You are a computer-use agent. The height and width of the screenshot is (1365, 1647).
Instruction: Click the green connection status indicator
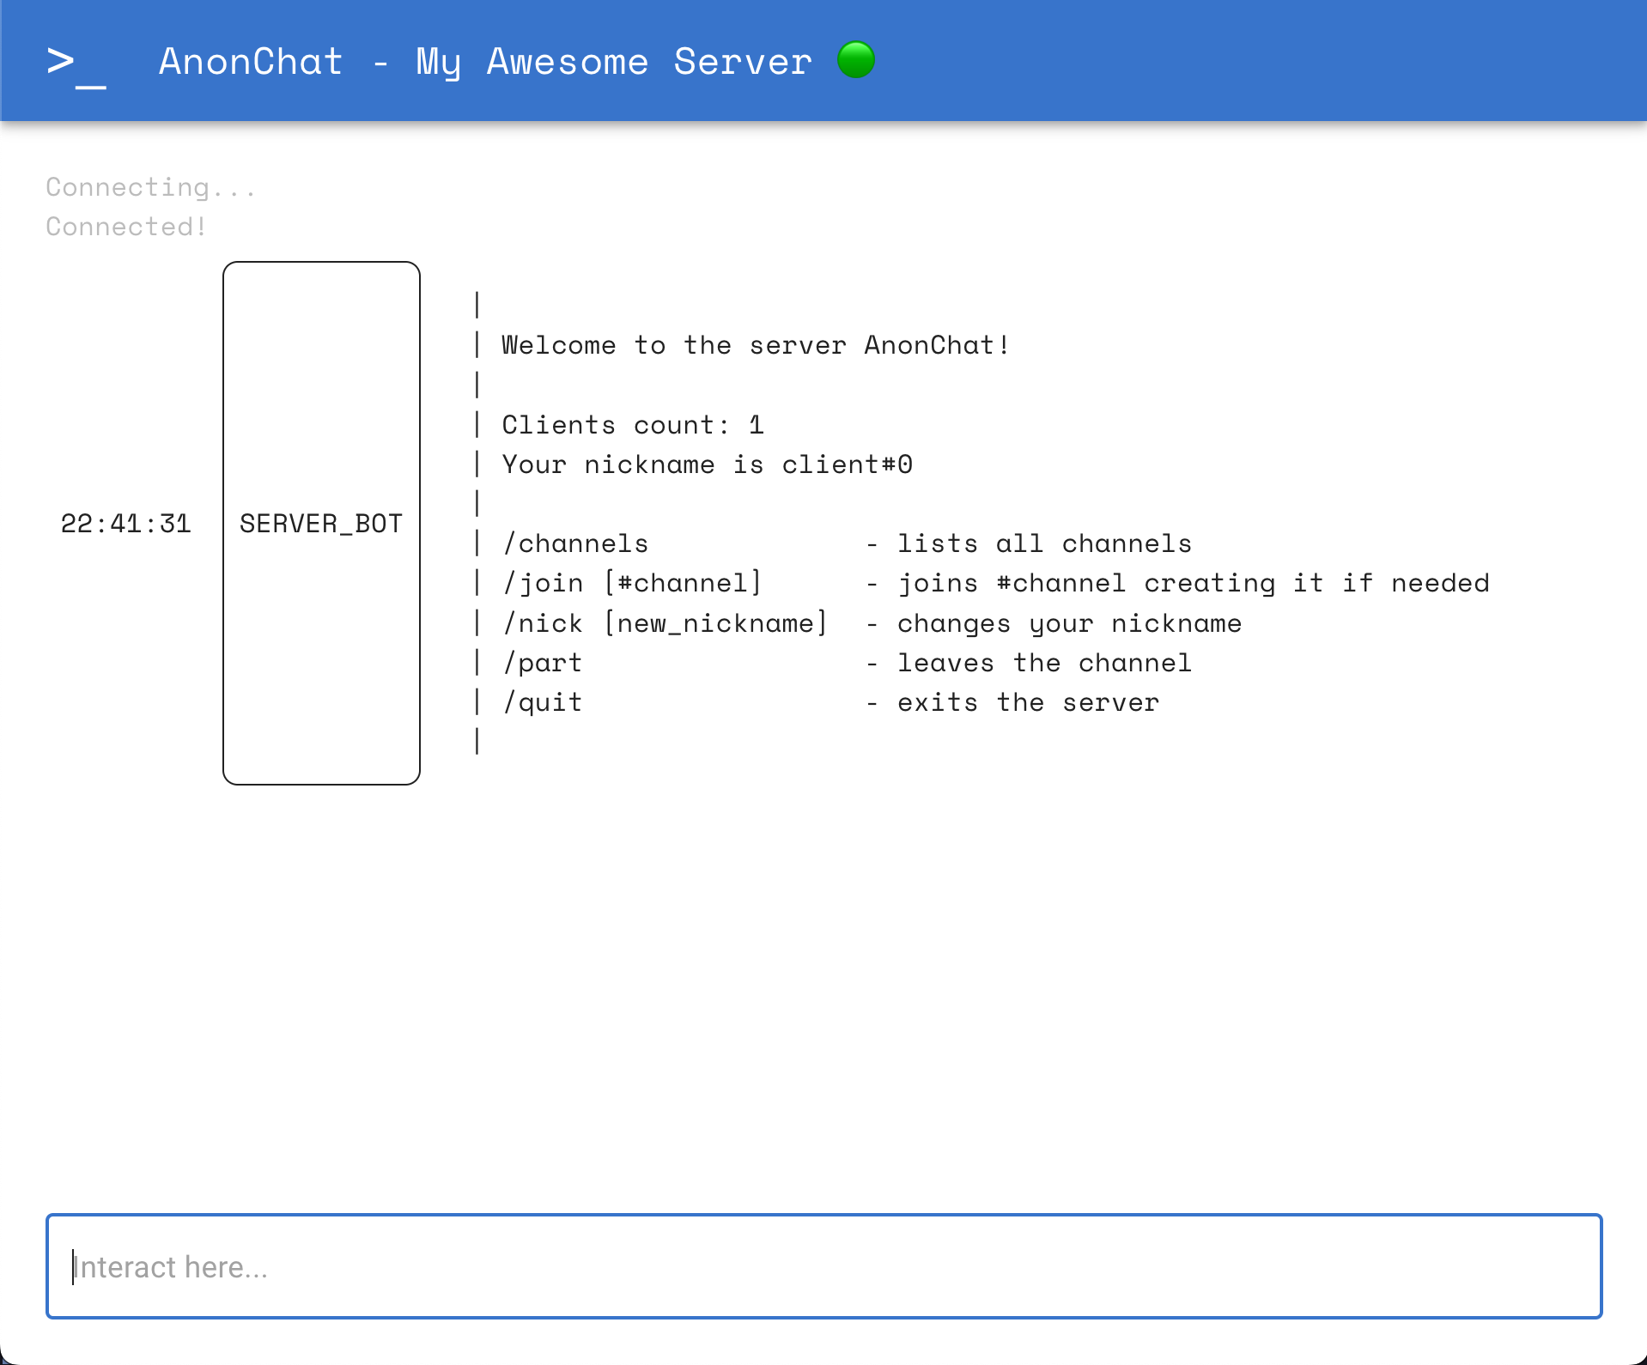(x=856, y=60)
